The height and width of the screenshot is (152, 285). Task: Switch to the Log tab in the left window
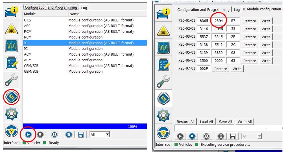tap(84, 7)
